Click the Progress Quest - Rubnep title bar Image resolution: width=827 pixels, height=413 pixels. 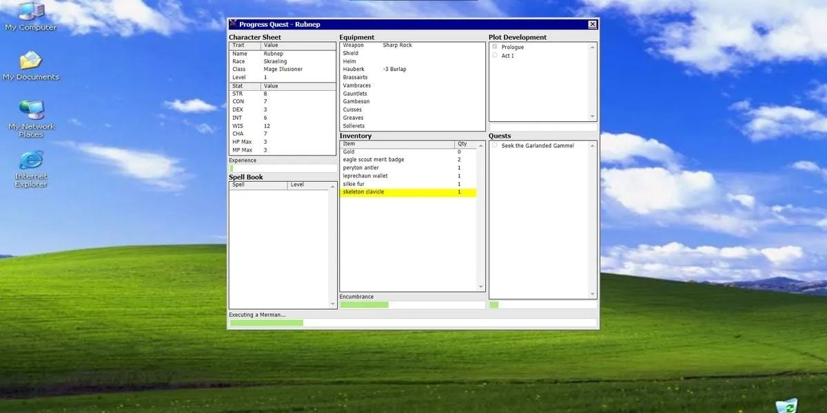(413, 24)
